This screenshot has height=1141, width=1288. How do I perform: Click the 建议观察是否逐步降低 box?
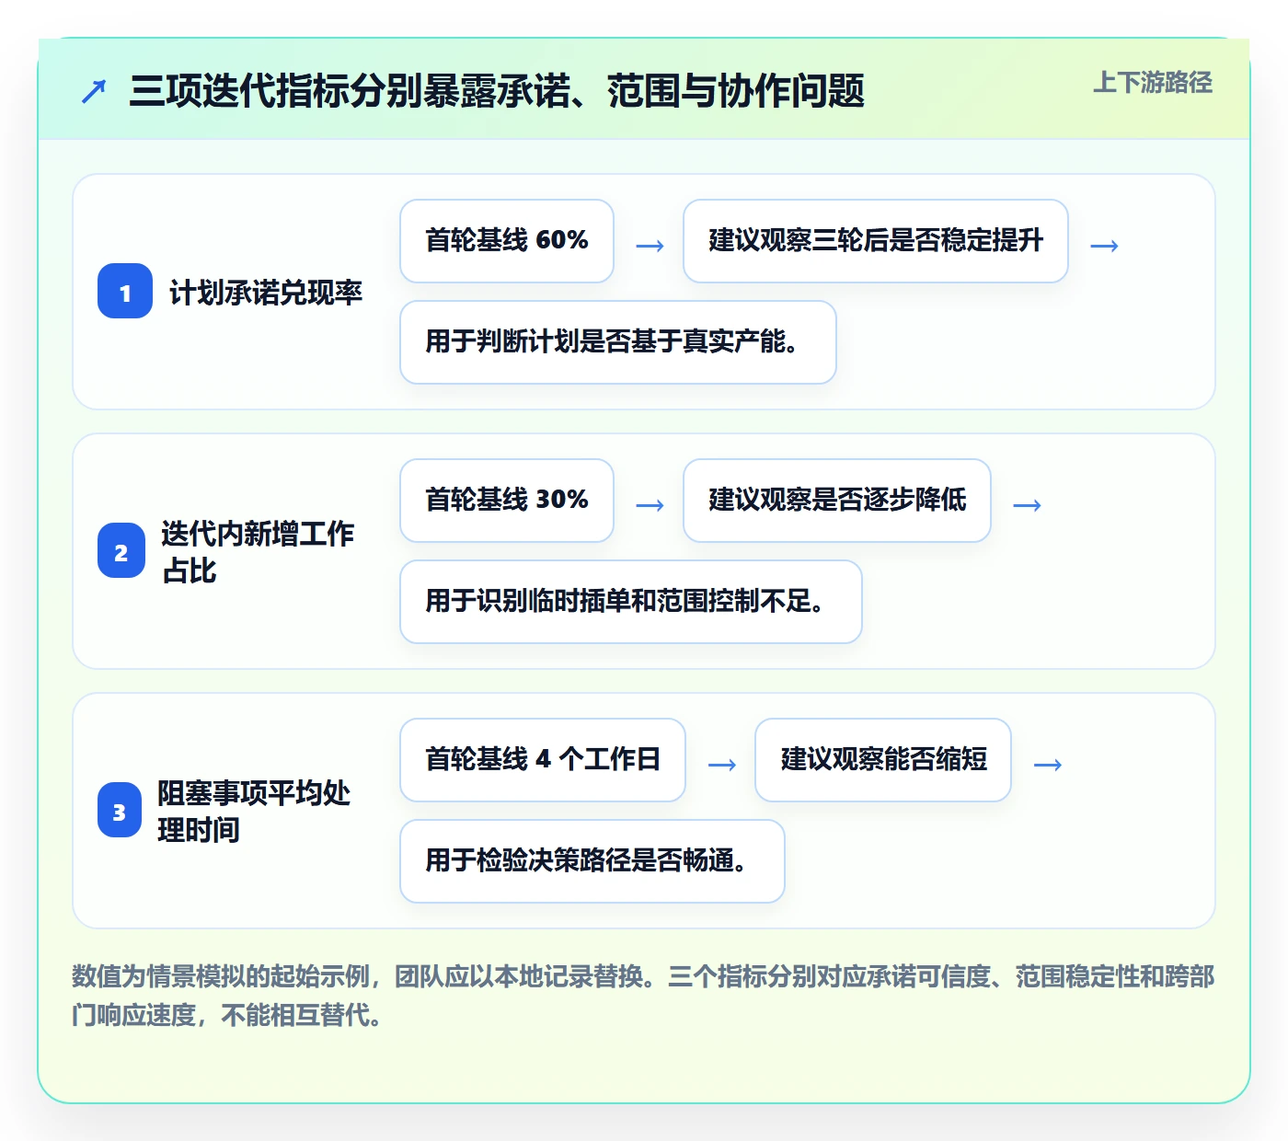click(x=837, y=501)
